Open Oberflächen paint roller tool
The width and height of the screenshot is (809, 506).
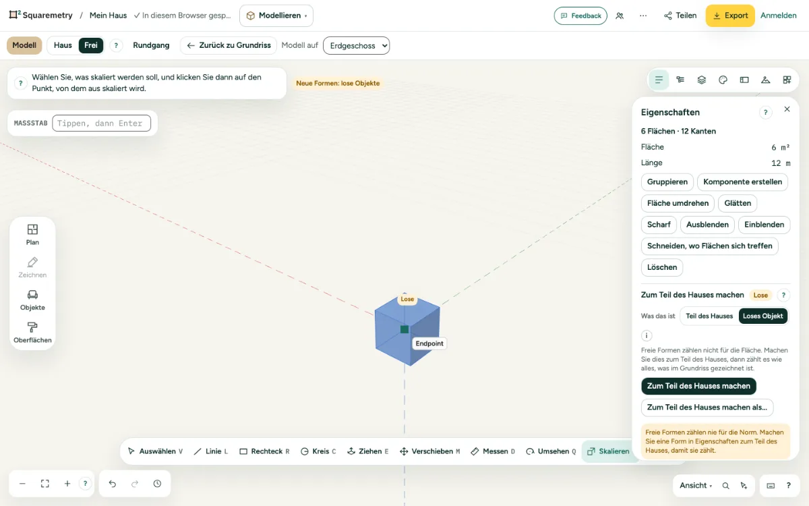32,333
